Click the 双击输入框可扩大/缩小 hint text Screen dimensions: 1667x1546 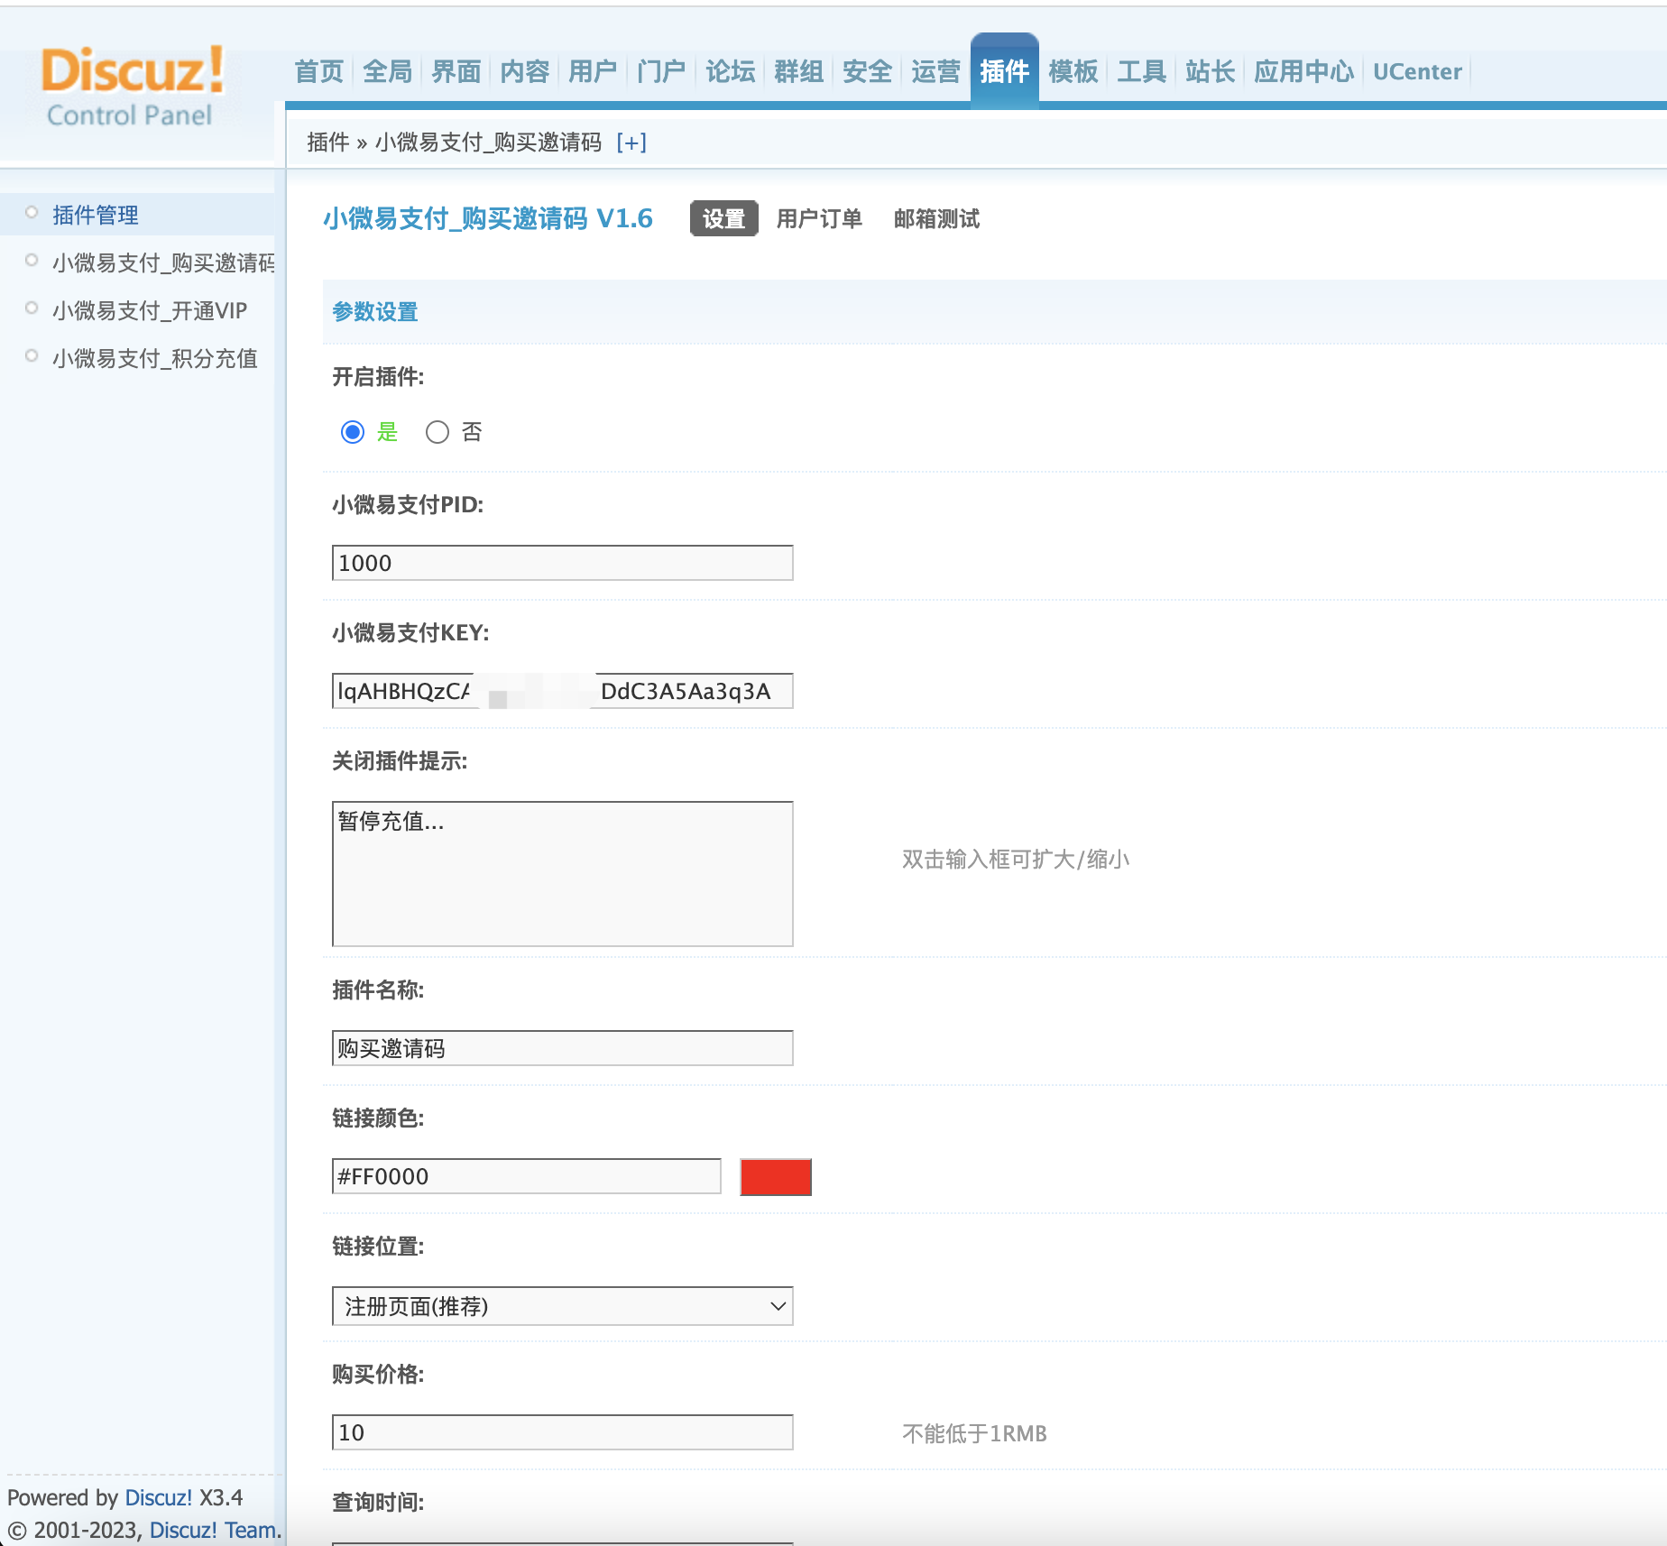pos(1016,859)
